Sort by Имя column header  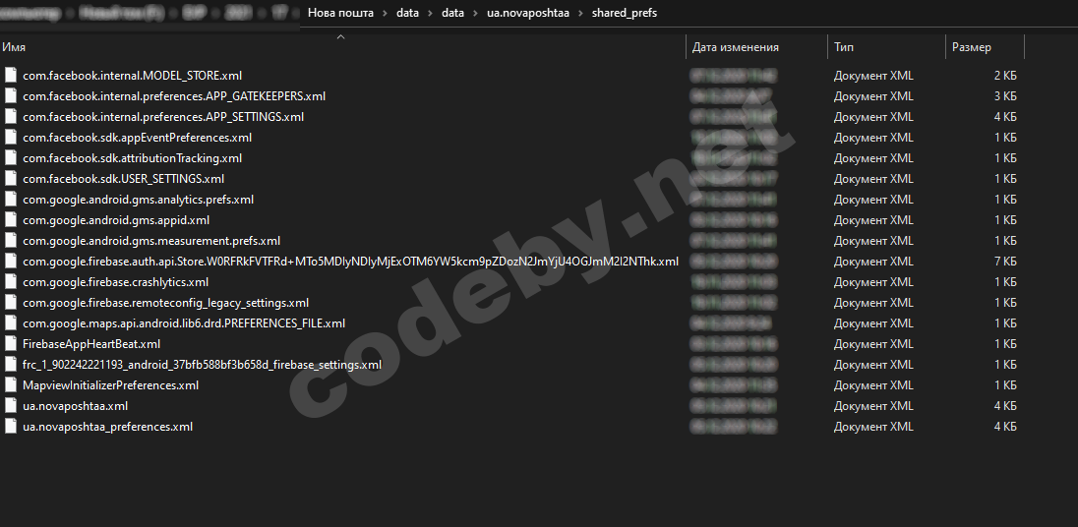14,47
